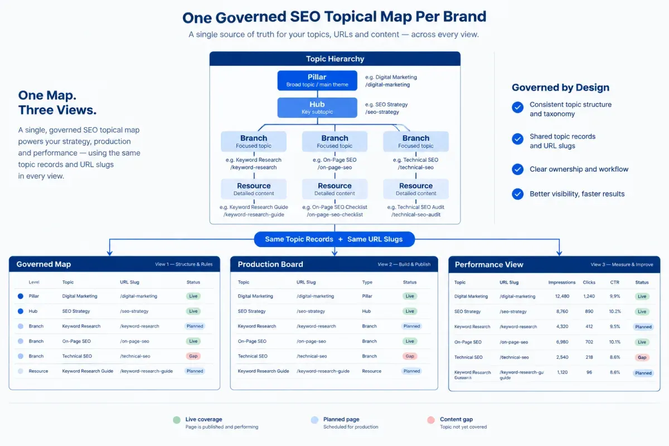669x446 pixels.
Task: Click the Live badge on Production Board On-Page SEO row
Action: tap(410, 341)
